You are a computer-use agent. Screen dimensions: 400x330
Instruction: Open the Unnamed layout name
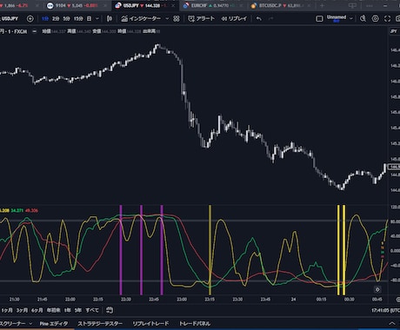click(x=337, y=18)
